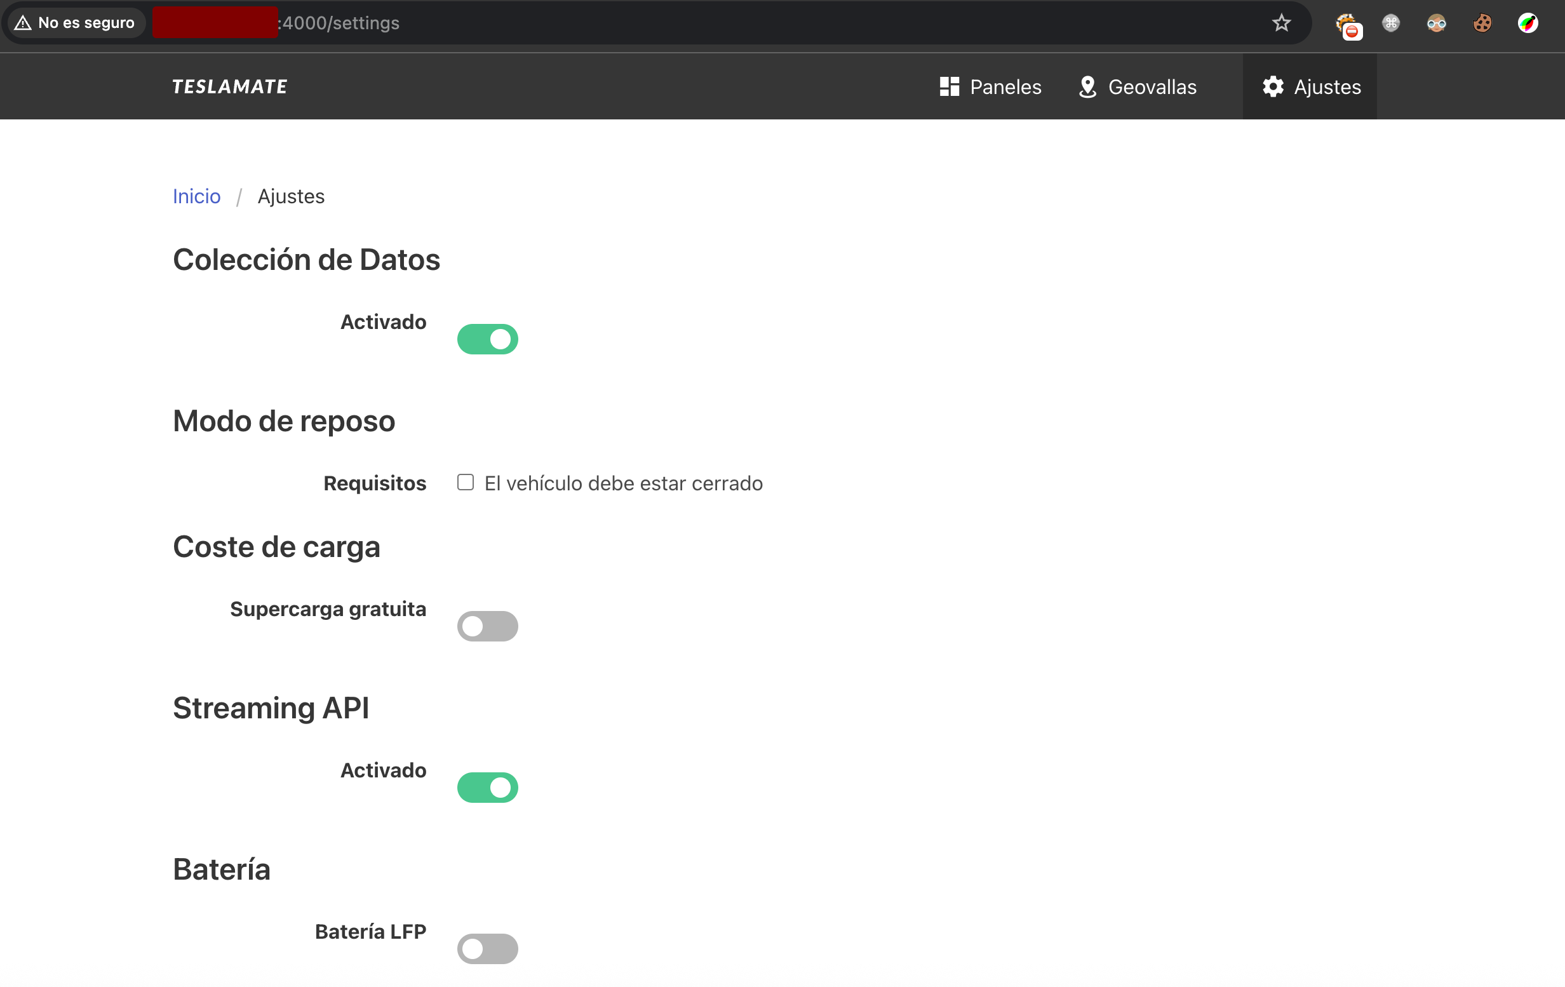The width and height of the screenshot is (1565, 987).
Task: Click the Batería LFP label
Action: (370, 932)
